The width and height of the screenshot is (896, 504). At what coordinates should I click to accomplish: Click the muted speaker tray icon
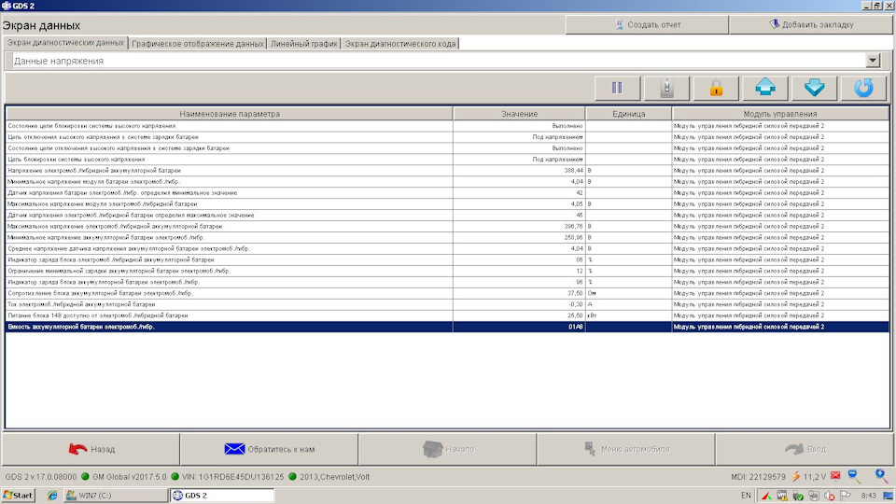coord(830,496)
